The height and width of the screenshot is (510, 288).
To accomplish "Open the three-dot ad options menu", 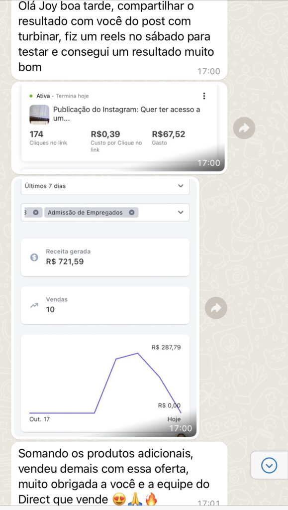I will [x=204, y=96].
